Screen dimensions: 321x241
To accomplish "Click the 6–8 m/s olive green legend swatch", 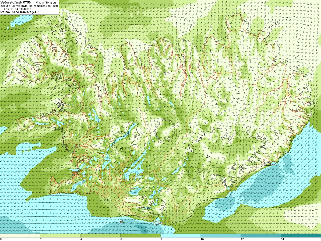I will [140, 236].
